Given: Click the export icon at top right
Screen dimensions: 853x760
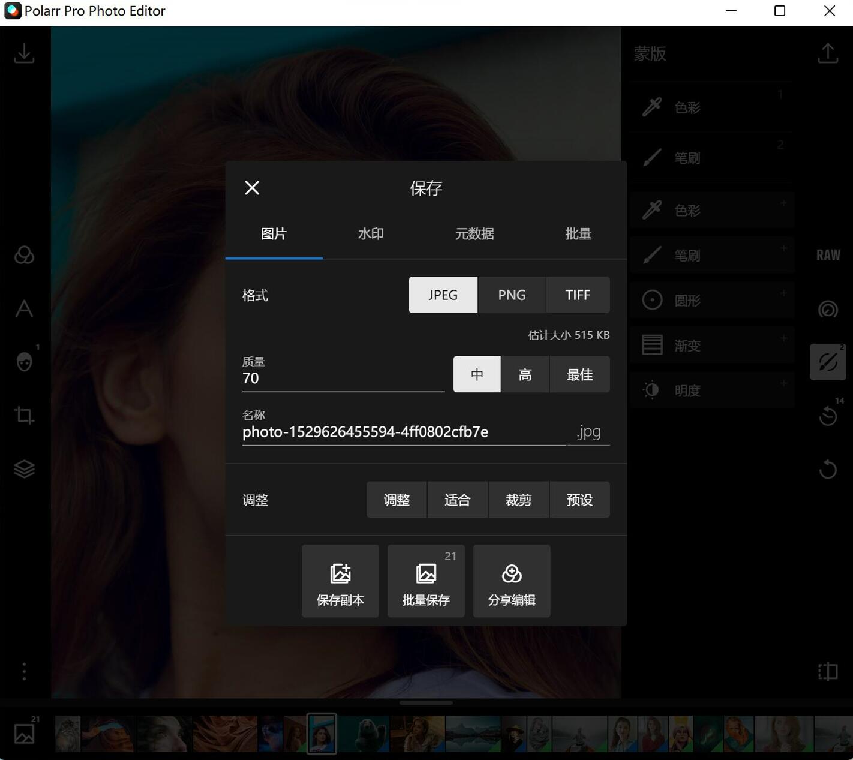Looking at the screenshot, I should click(828, 53).
